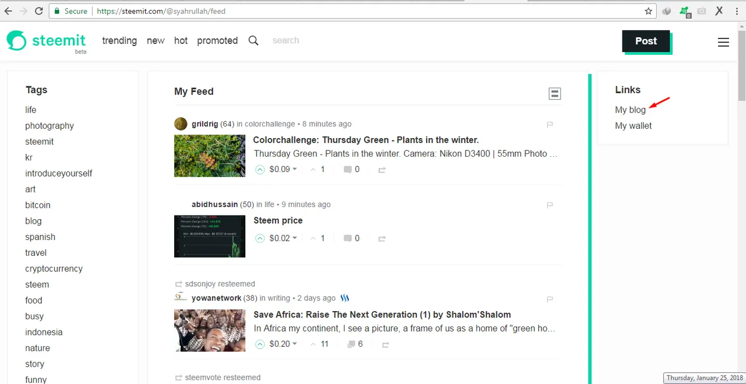Open the Colorchallenge Thursday Green post title
This screenshot has width=746, height=384.
coord(365,140)
